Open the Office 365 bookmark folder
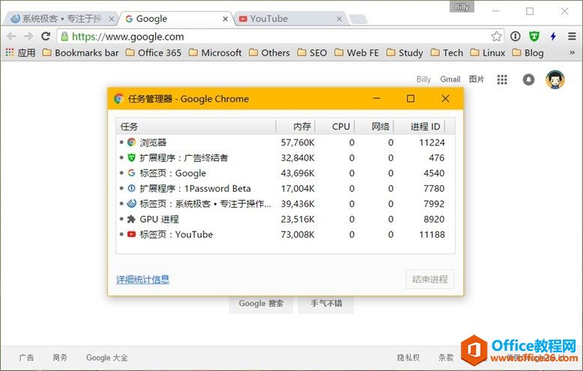Viewport: 583px width, 371px height. pyautogui.click(x=153, y=52)
